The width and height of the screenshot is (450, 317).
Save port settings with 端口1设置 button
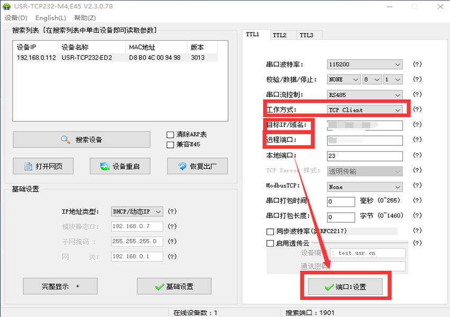click(345, 287)
